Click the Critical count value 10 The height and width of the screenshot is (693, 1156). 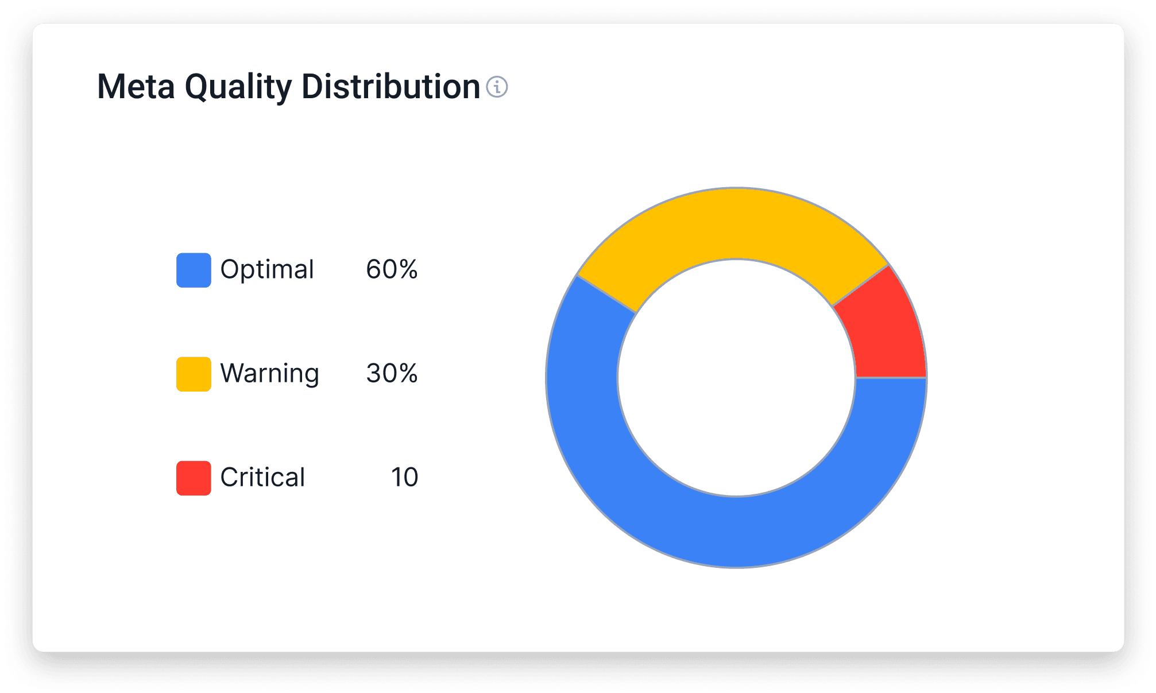[404, 478]
